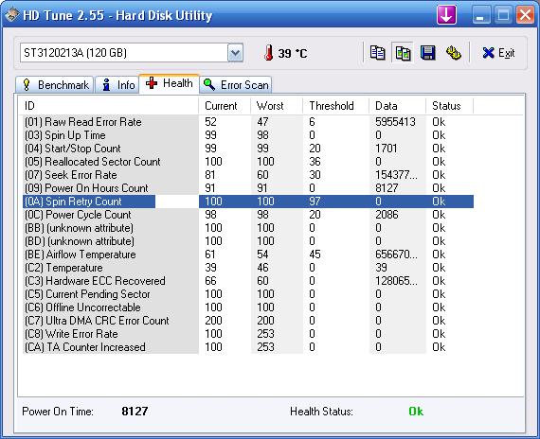Click the Threshold column header
The image size is (540, 439).
335,106
